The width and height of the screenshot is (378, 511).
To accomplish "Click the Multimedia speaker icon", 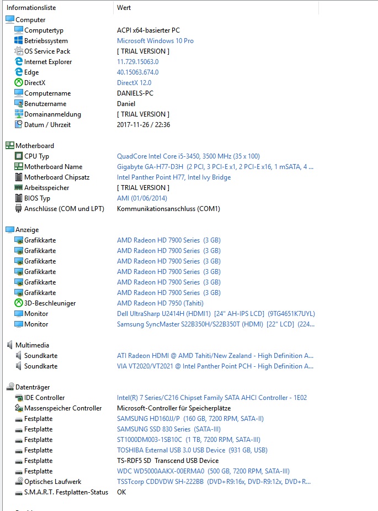I will point(10,345).
